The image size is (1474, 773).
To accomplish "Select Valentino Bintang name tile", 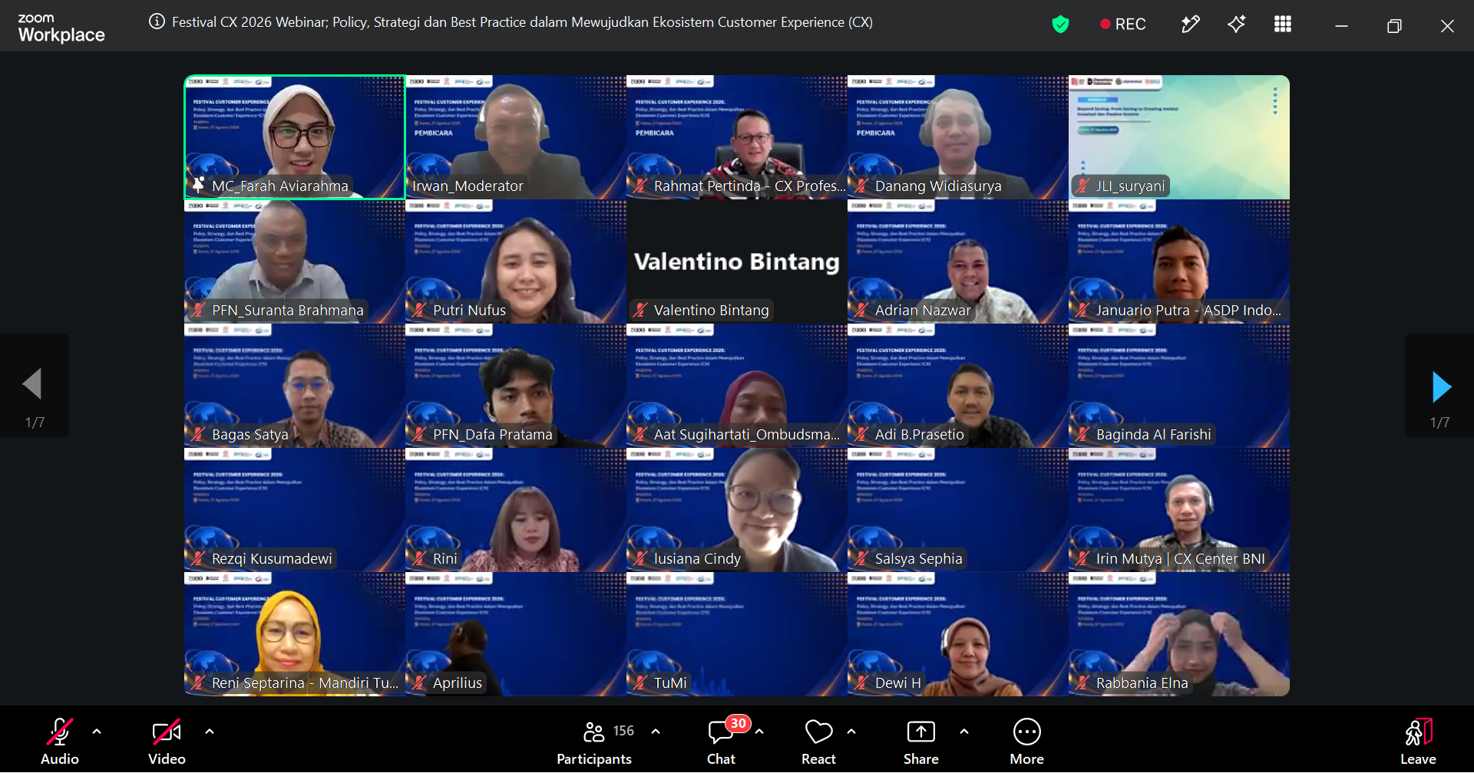I will pos(737,262).
